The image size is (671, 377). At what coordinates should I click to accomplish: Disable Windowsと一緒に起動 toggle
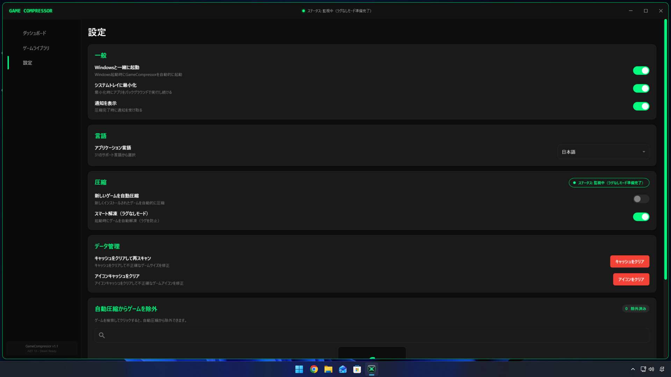click(641, 71)
